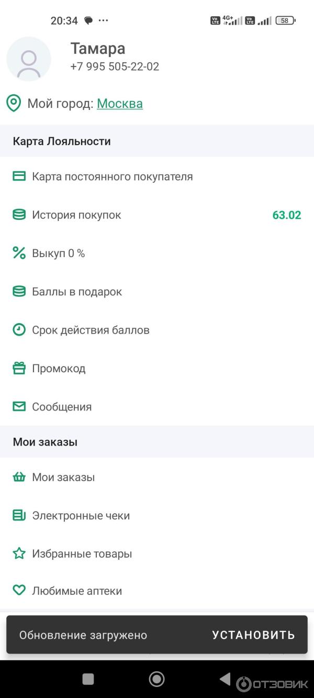Open Срок действия баллов

point(91,330)
